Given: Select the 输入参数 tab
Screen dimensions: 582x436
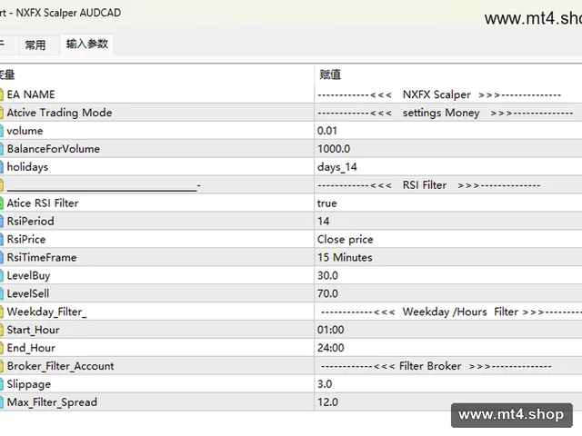Looking at the screenshot, I should (87, 45).
